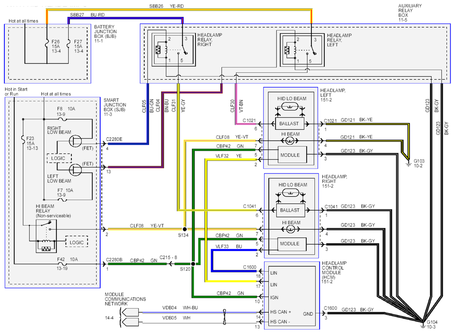Click the SBB26 YE-RD wire label
The height and width of the screenshot is (334, 455).
tap(166, 6)
